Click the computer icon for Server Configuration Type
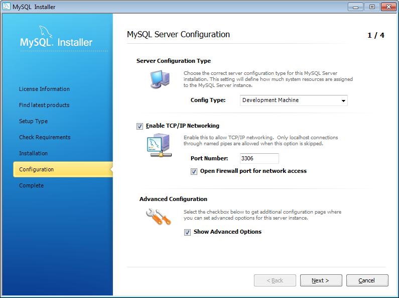This screenshot has width=399, height=298. pos(160,79)
